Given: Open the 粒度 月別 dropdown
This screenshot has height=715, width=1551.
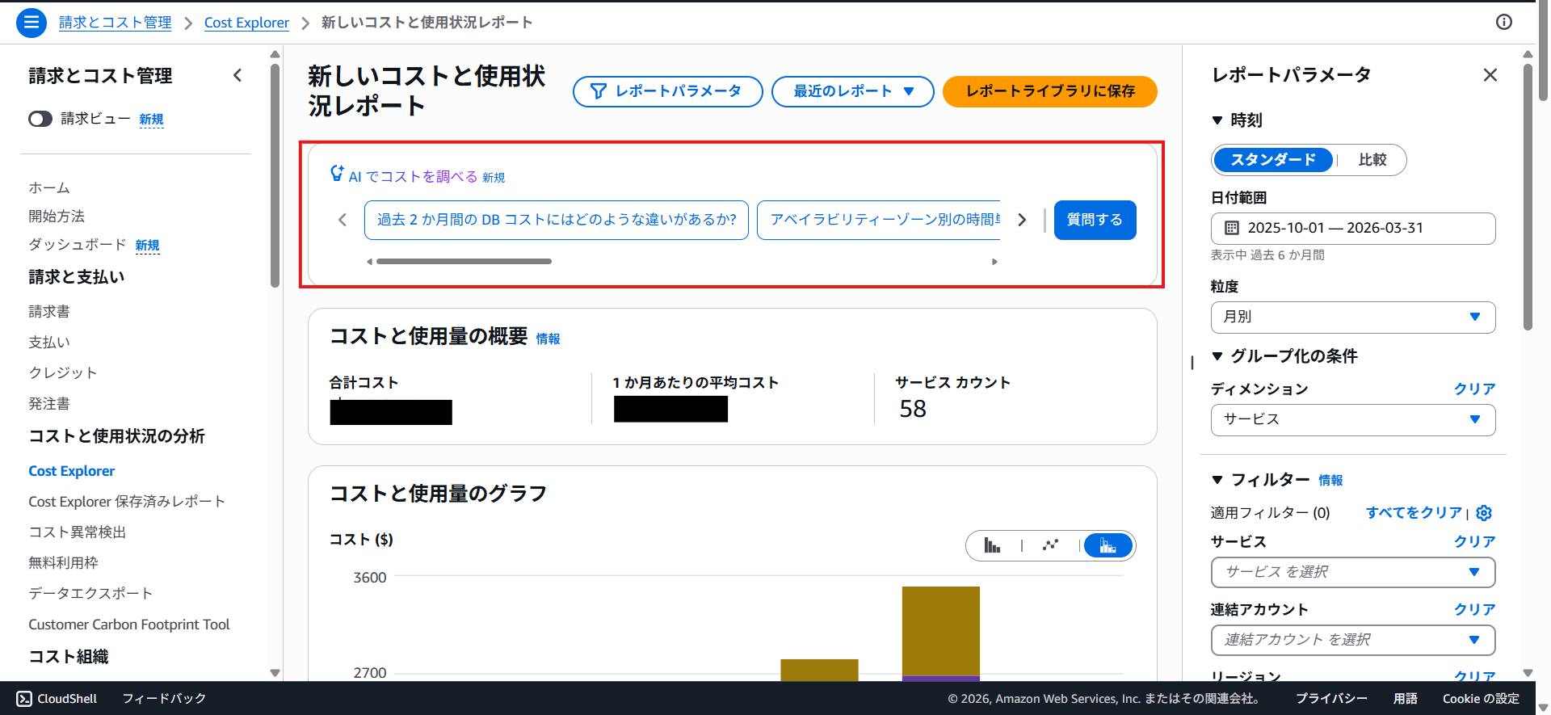Looking at the screenshot, I should pyautogui.click(x=1353, y=318).
